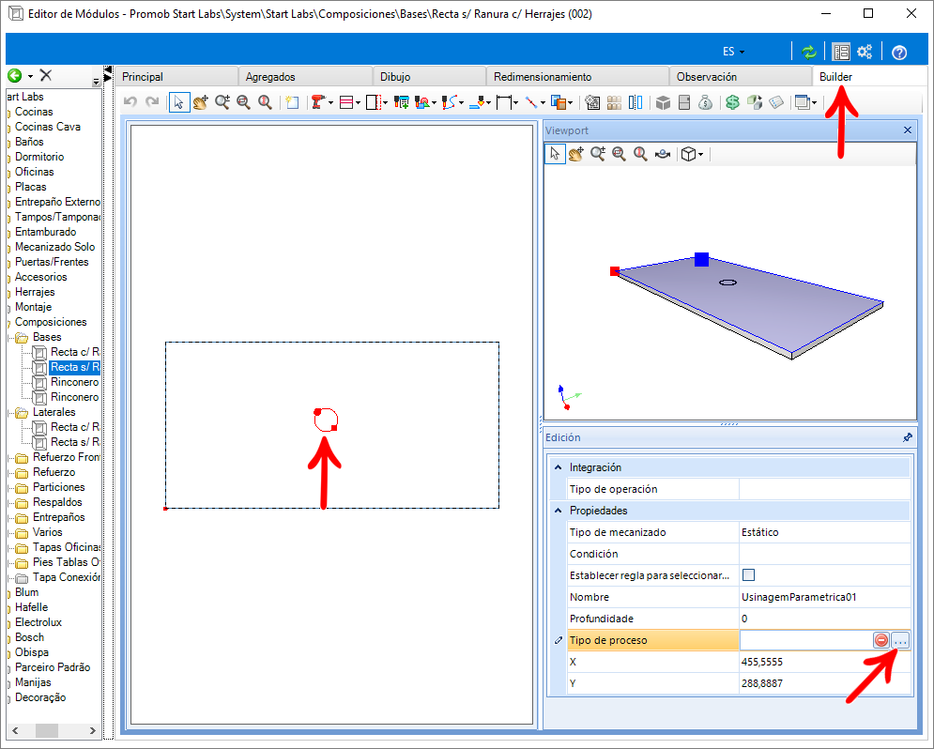Click the blue surface milling tool icon
The height and width of the screenshot is (749, 934).
[x=477, y=102]
